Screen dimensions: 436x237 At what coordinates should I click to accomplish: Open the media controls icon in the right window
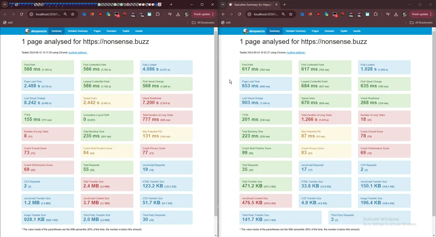click(x=388, y=14)
